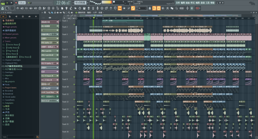This screenshot has height=139, width=258.
Task: Expand the 【Electro House】 folder
Action: pos(12,44)
